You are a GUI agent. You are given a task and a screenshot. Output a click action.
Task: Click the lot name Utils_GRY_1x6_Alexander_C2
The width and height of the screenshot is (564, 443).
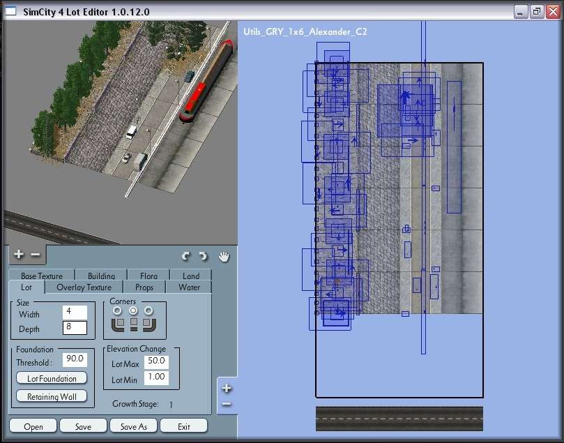pyautogui.click(x=305, y=31)
